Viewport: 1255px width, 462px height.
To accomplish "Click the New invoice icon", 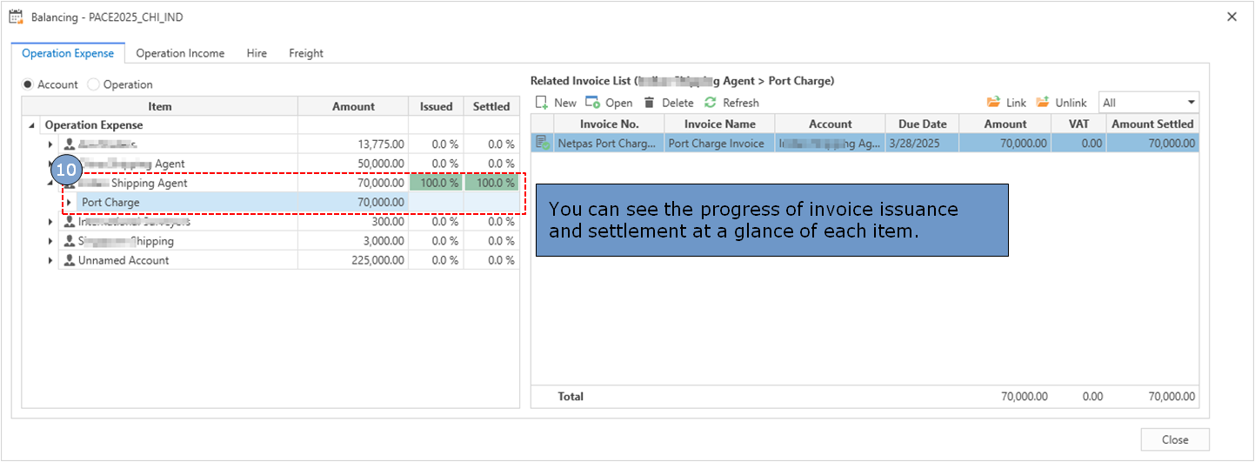I will [x=541, y=103].
